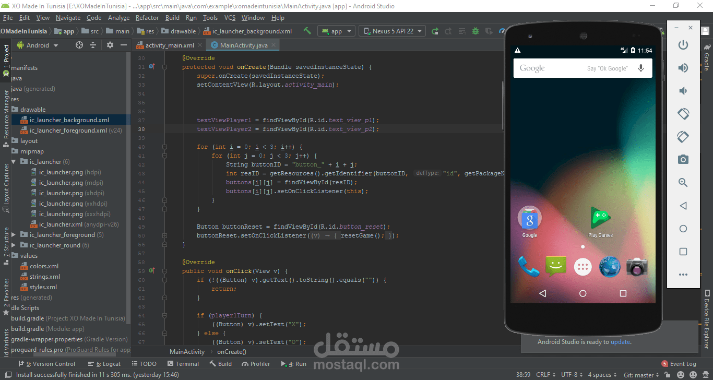
Task: Click emulator sidebar Home circle
Action: pyautogui.click(x=683, y=229)
